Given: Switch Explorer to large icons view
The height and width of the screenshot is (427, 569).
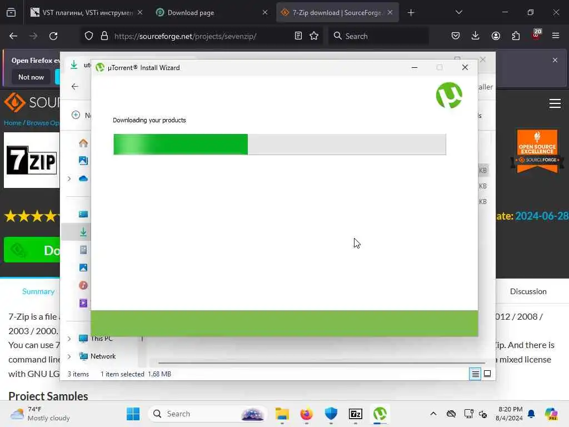Looking at the screenshot, I should (x=487, y=374).
